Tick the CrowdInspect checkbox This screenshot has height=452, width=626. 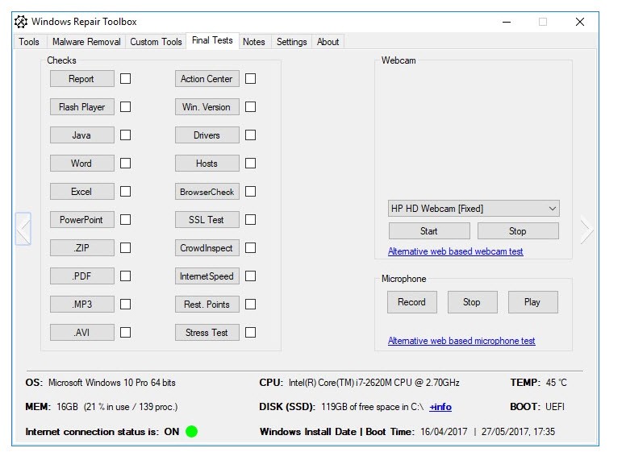click(x=250, y=248)
